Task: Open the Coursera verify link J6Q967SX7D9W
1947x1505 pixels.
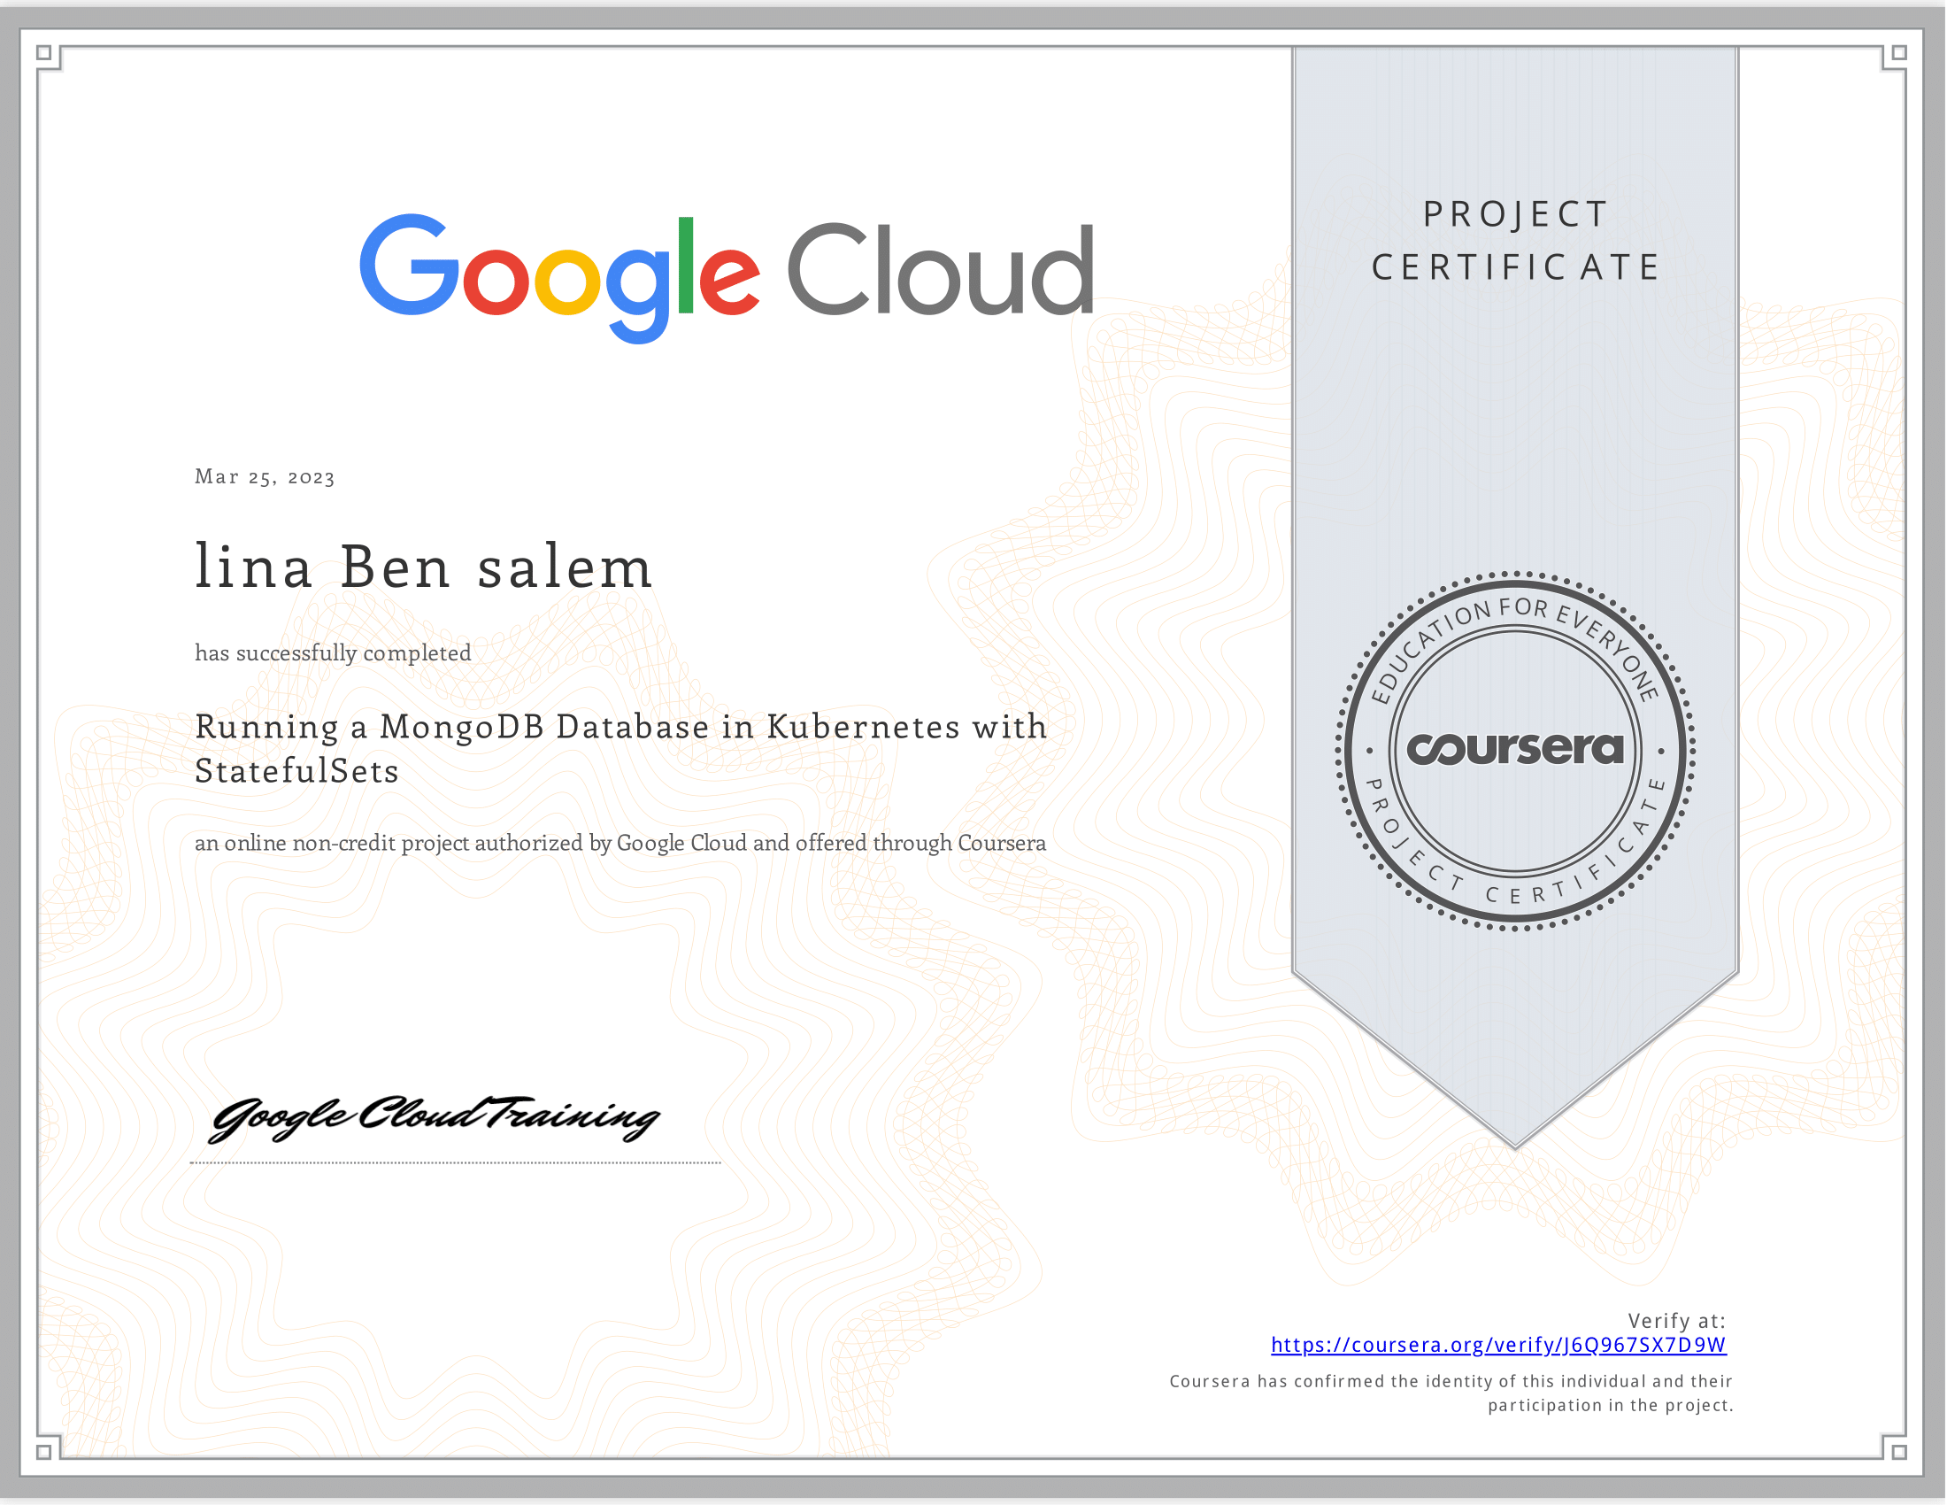Action: [1498, 1345]
